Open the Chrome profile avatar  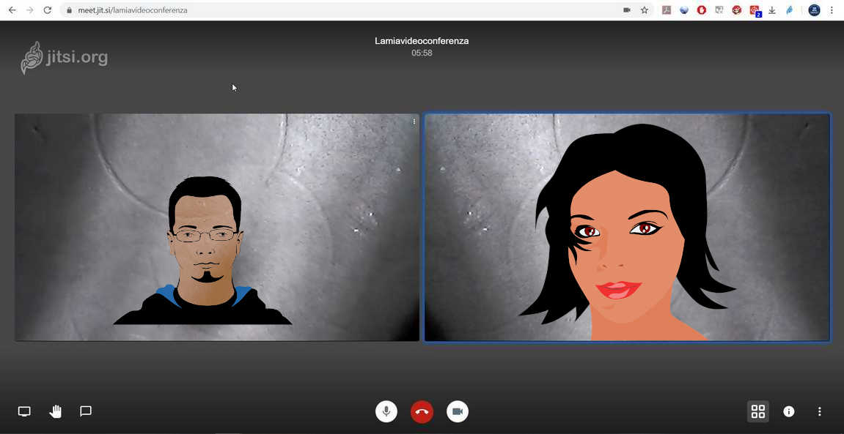[814, 10]
